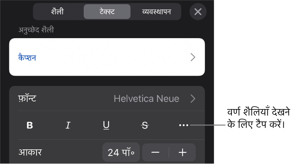The image size is (293, 164).
Task: Click the Helvetica Neue font name
Action: coord(146,99)
